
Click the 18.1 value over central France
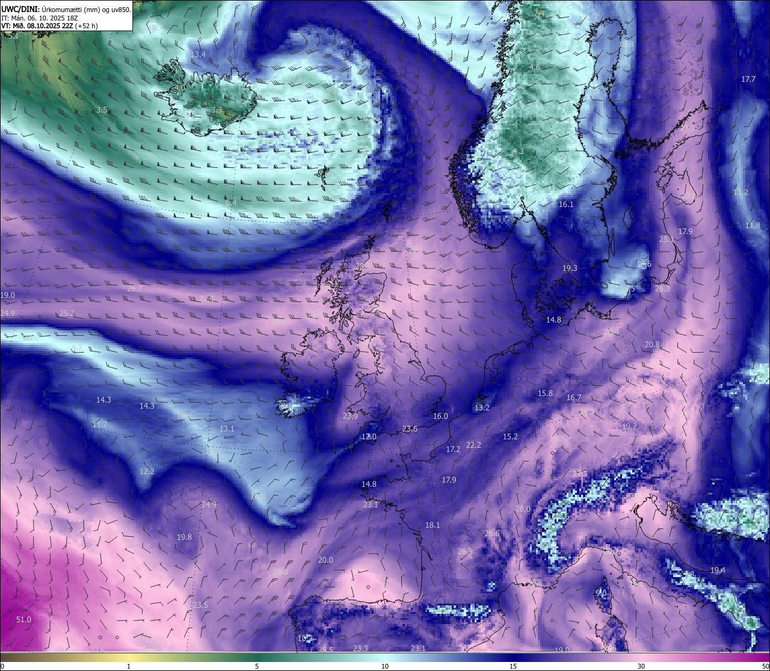[433, 525]
